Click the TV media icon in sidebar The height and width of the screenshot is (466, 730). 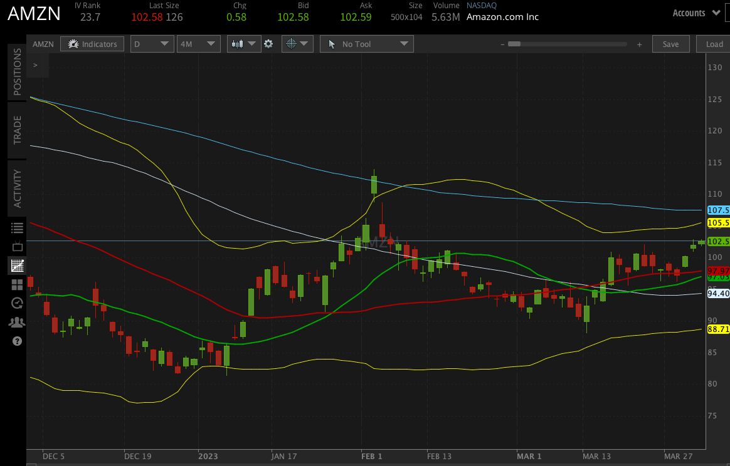pos(17,247)
